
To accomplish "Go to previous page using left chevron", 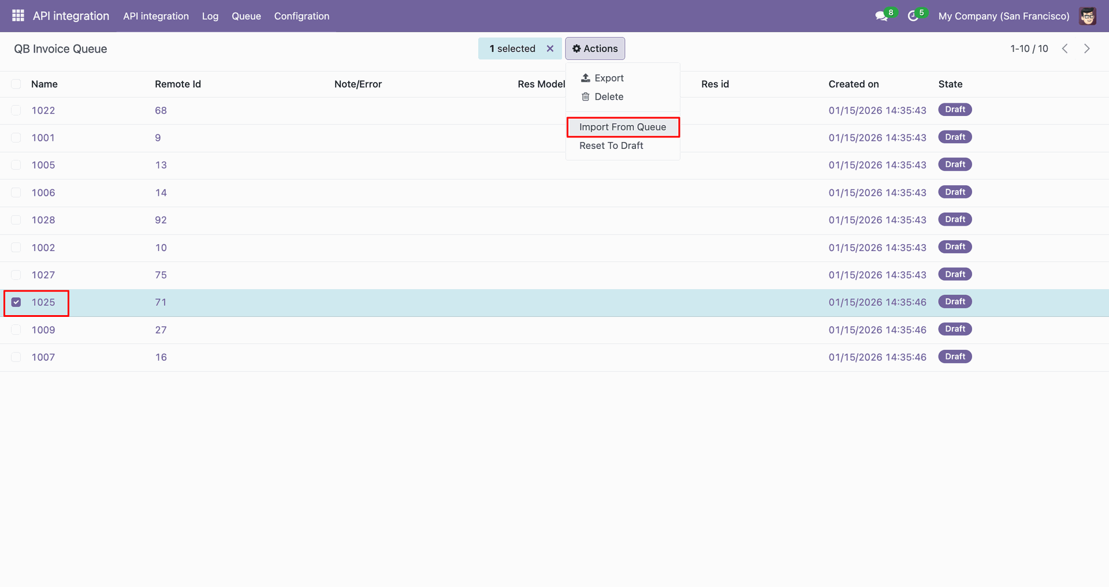I will click(1065, 48).
